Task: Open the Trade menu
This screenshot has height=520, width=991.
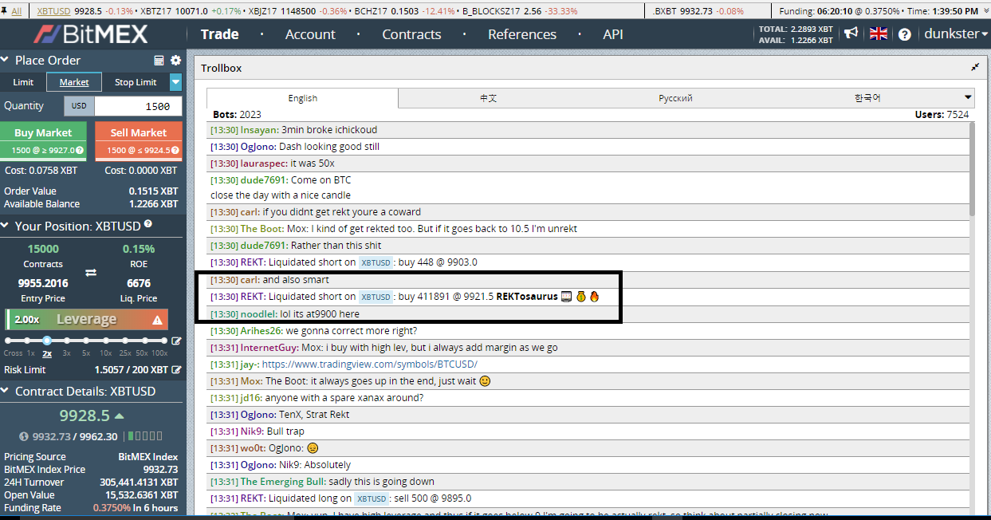Action: (220, 34)
